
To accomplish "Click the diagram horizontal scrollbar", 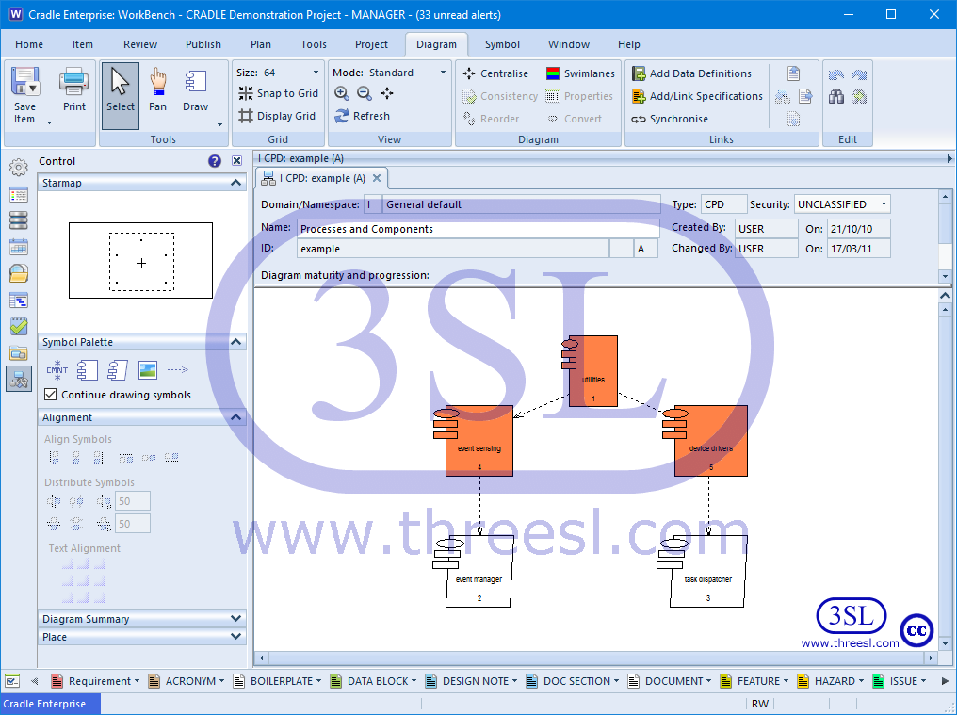I will click(x=596, y=658).
